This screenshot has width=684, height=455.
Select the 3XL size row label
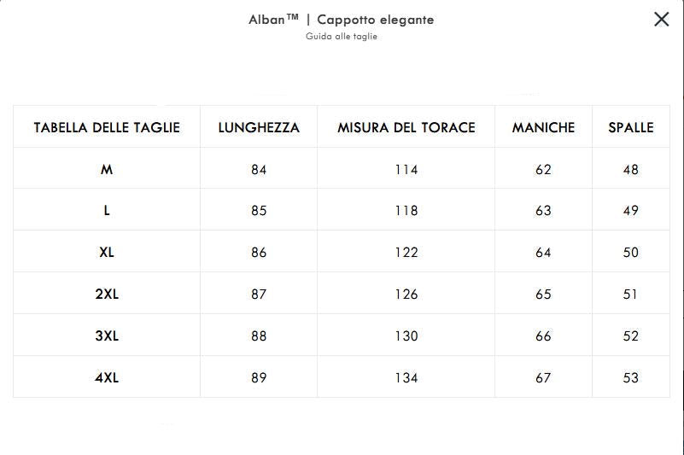(107, 336)
